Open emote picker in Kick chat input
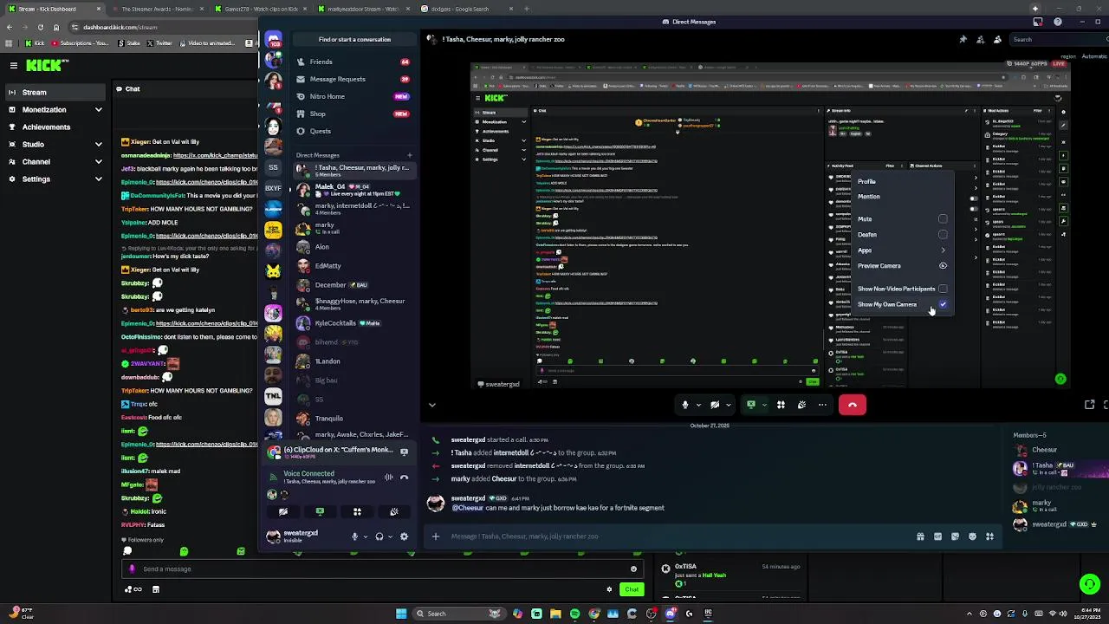 633,569
